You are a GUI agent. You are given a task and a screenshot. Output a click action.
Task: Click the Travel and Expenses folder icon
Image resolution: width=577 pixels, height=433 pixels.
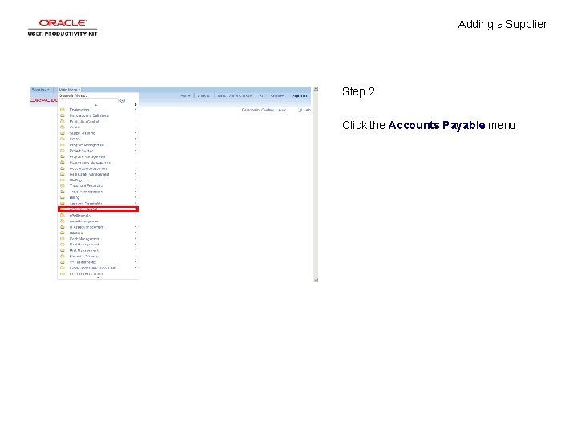63,186
